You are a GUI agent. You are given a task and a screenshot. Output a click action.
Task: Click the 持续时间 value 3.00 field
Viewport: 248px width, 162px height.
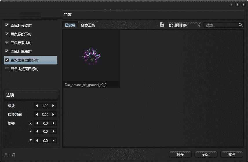pos(45,115)
